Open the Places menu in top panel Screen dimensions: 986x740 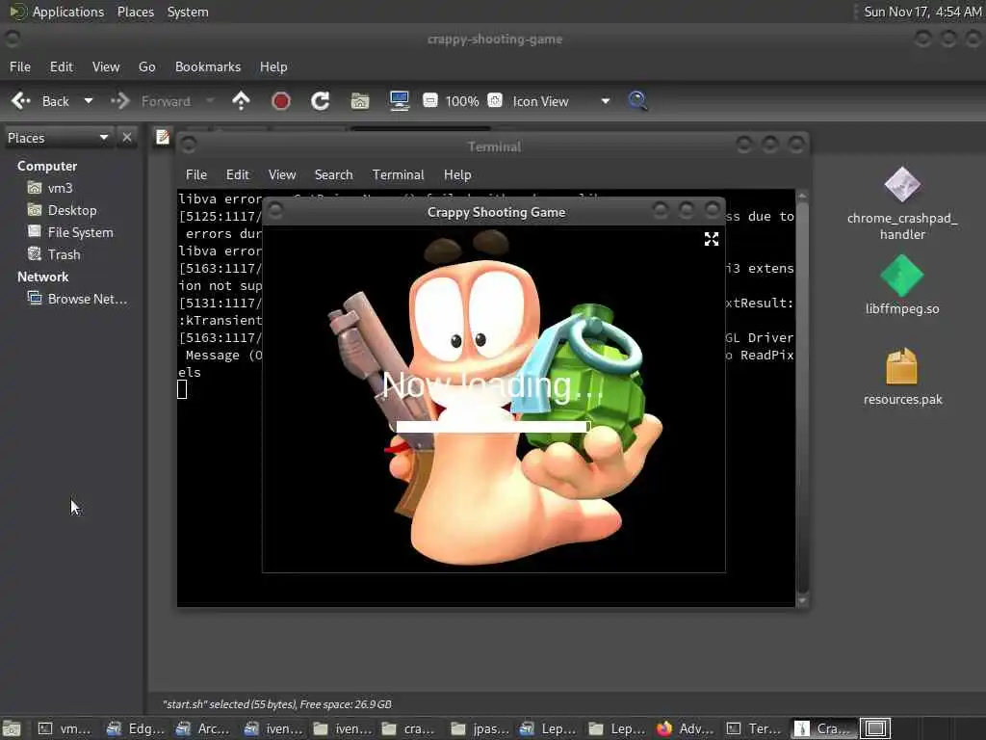[x=135, y=12]
